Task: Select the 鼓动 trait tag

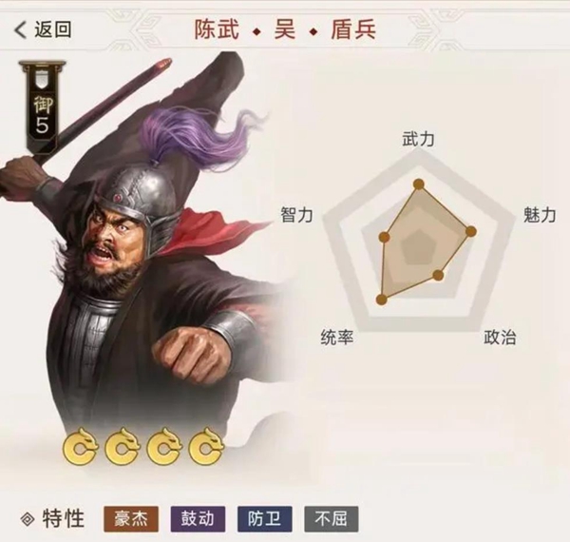Action: [198, 519]
